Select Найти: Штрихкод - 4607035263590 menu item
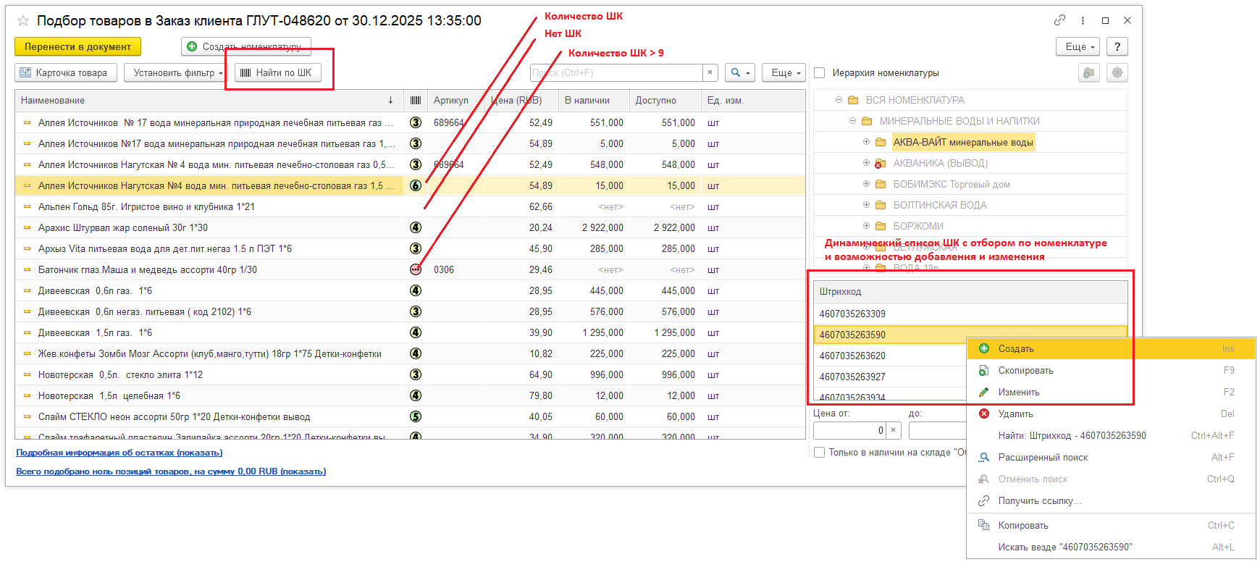 [x=1111, y=435]
